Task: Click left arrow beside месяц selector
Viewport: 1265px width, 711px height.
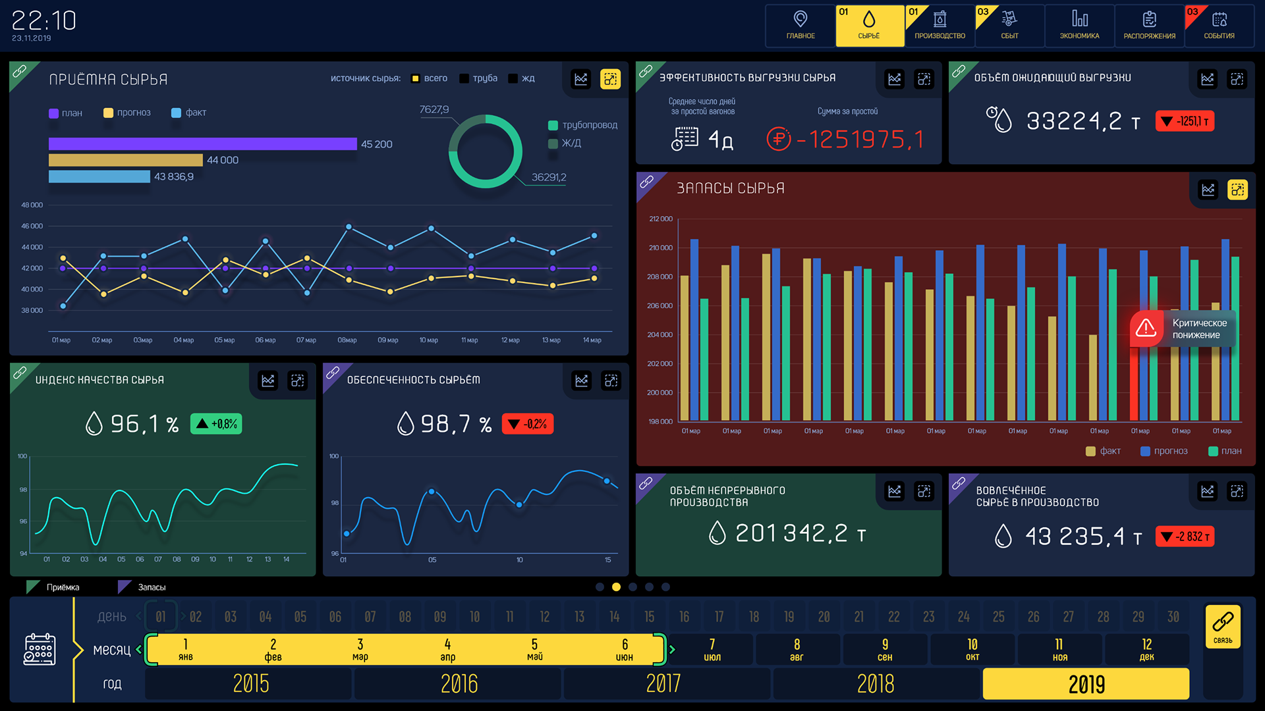Action: [x=138, y=650]
